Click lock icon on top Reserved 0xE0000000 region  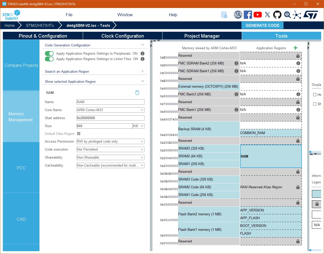tap(298, 56)
